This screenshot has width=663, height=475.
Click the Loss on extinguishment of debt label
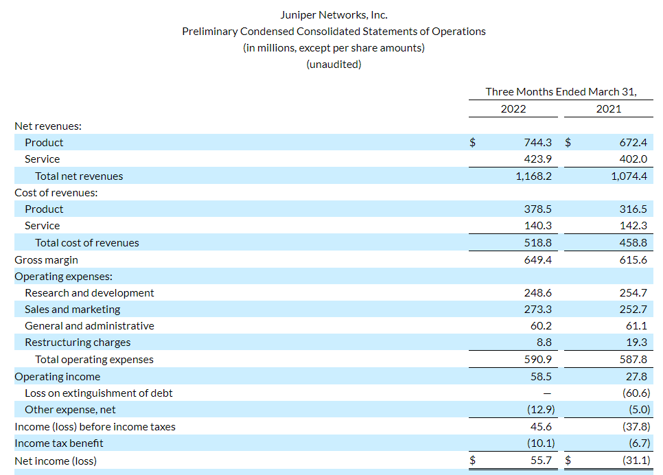[x=98, y=393]
